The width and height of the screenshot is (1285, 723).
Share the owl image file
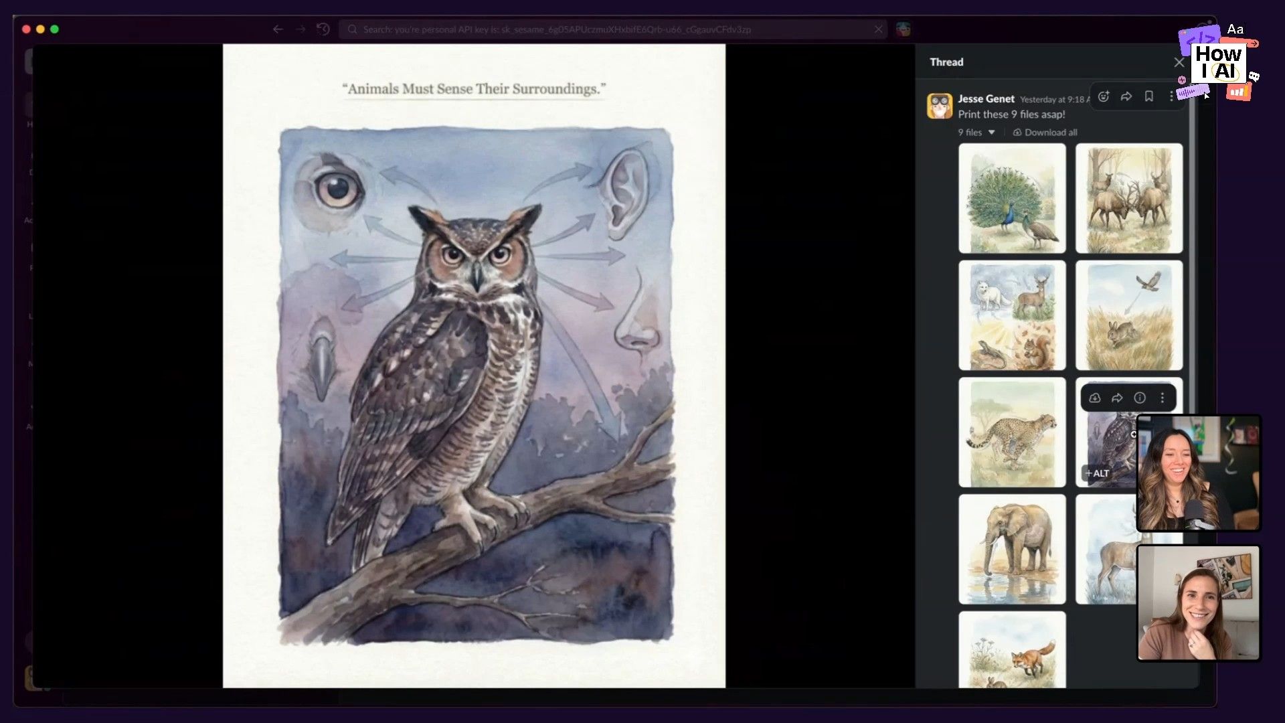1117,398
